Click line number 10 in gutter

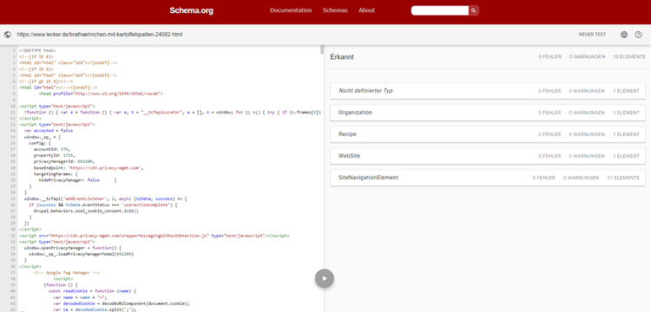[x=14, y=107]
